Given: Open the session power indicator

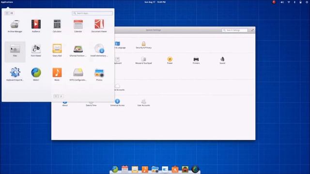Looking at the screenshot, I should (x=307, y=2).
